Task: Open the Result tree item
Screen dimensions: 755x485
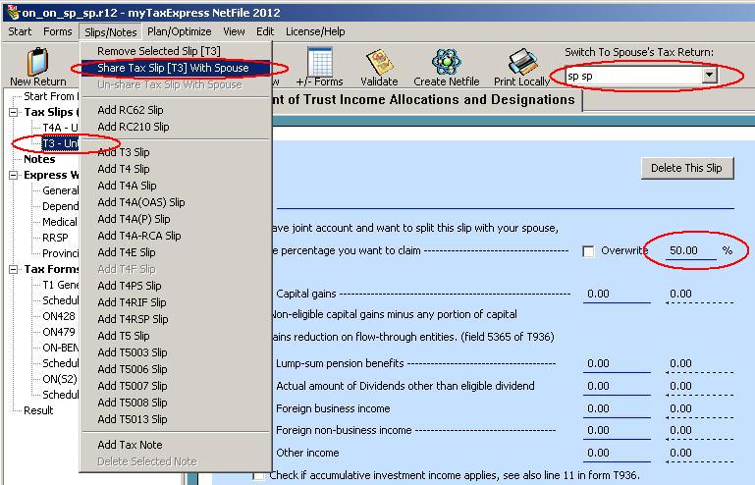Action: click(x=38, y=410)
